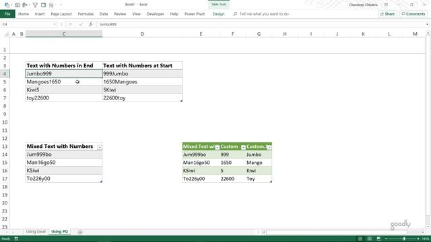Image resolution: width=431 pixels, height=242 pixels.
Task: Open the Insert ribbon tab
Action: 40,14
